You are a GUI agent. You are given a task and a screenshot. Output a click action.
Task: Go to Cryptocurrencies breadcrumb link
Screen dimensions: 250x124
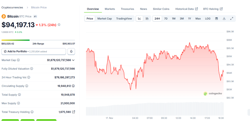point(12,7)
